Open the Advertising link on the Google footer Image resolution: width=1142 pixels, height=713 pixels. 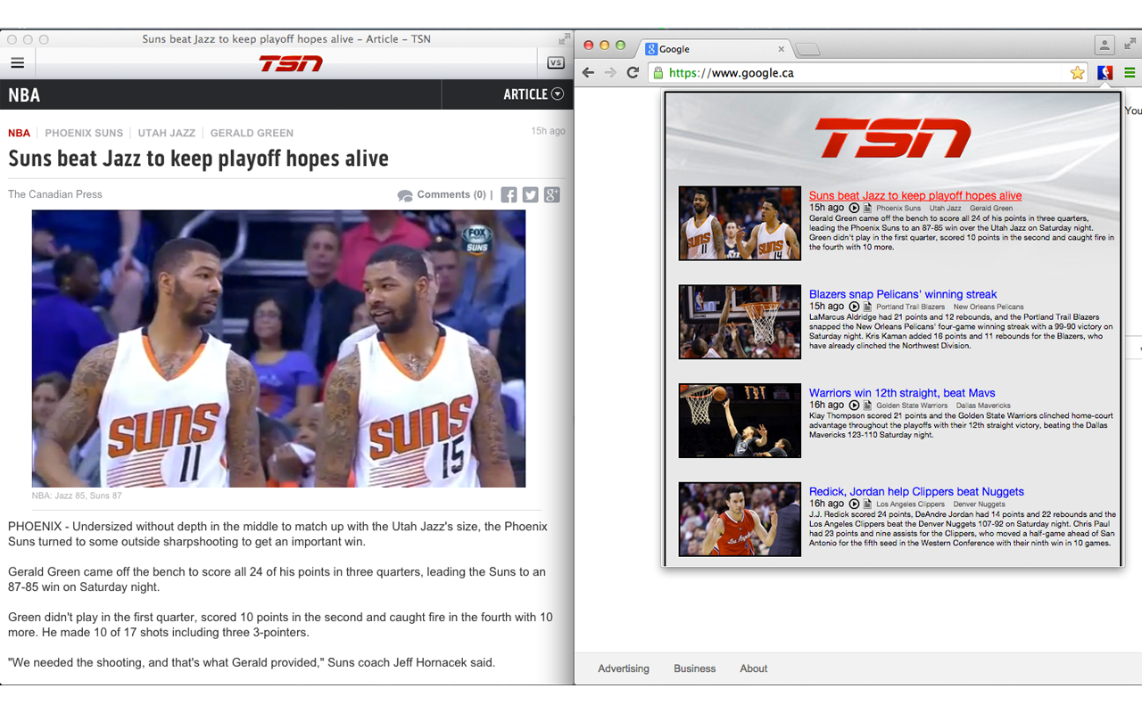tap(624, 668)
